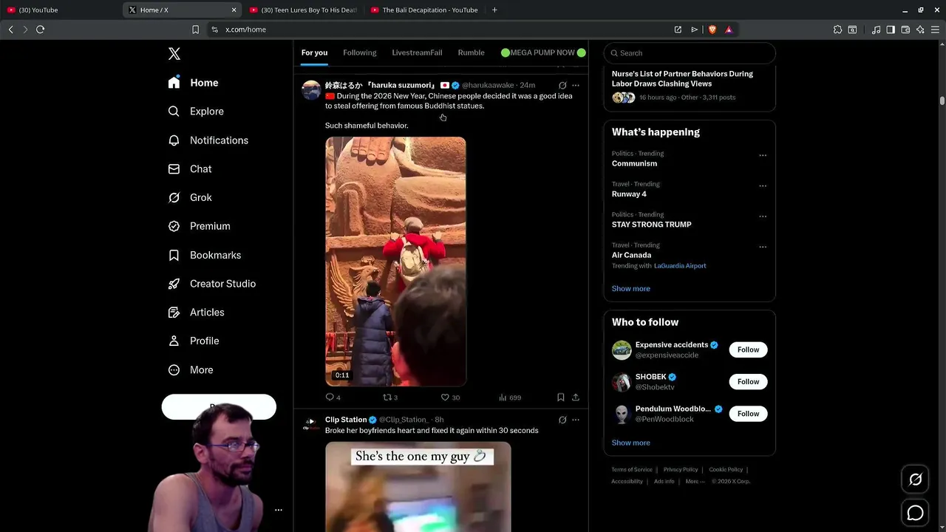Open Premium in the sidebar
This screenshot has width=946, height=532.
coord(199,226)
